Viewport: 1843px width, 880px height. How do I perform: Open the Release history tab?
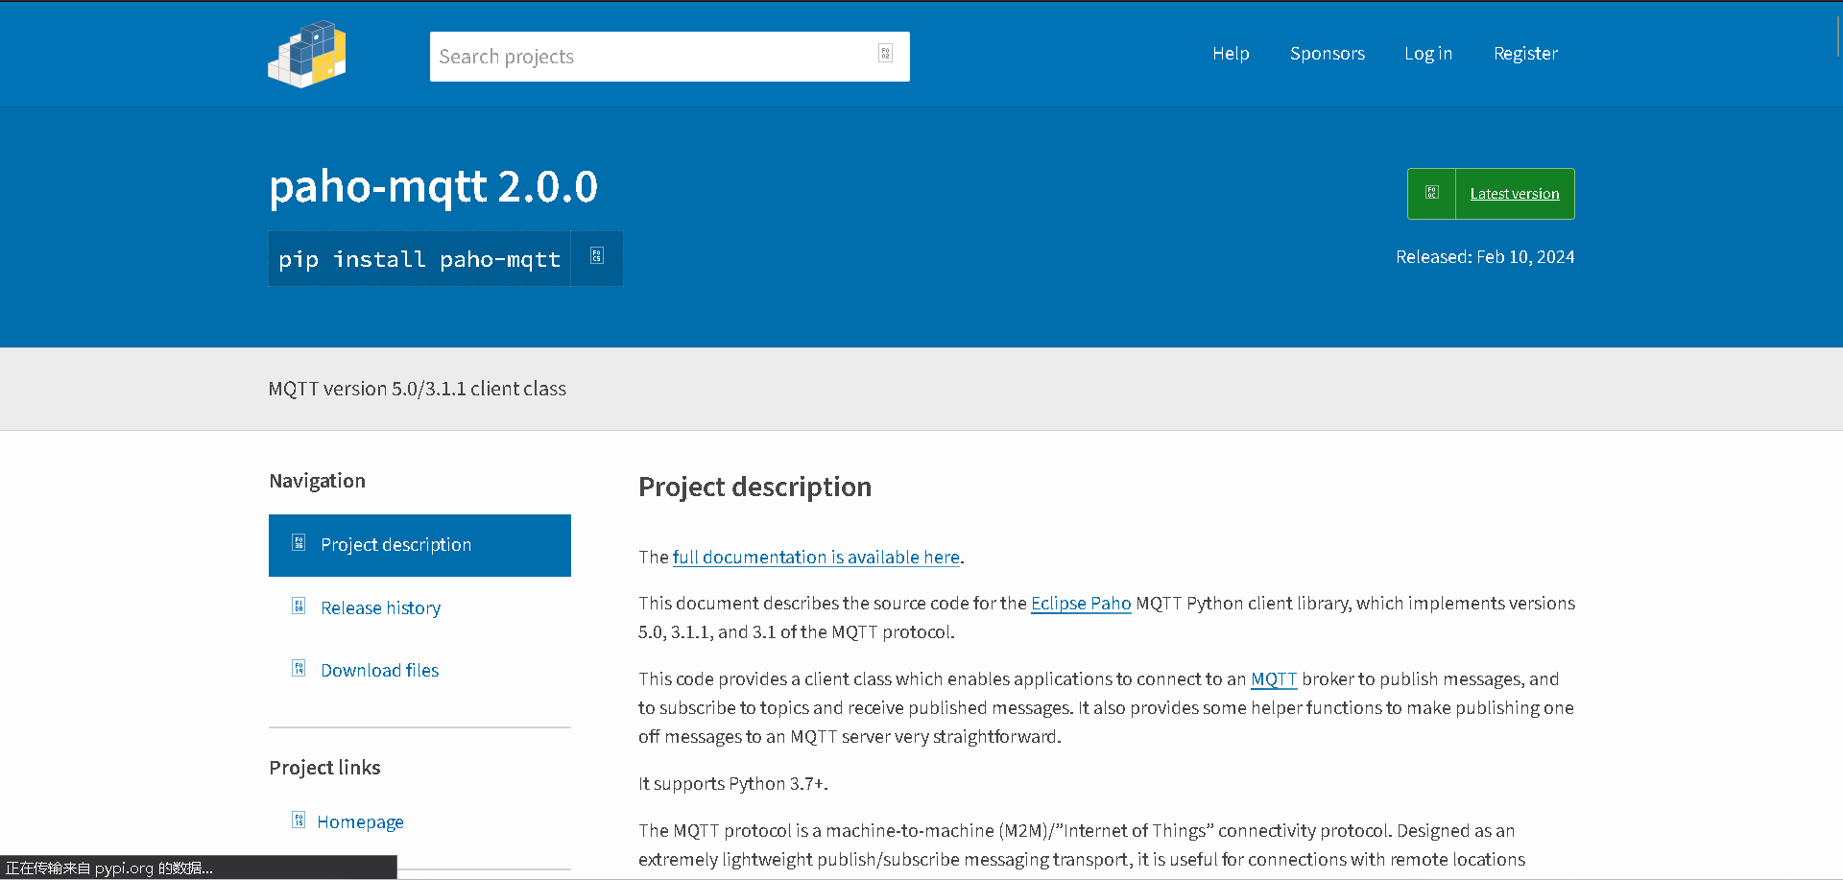[419, 607]
